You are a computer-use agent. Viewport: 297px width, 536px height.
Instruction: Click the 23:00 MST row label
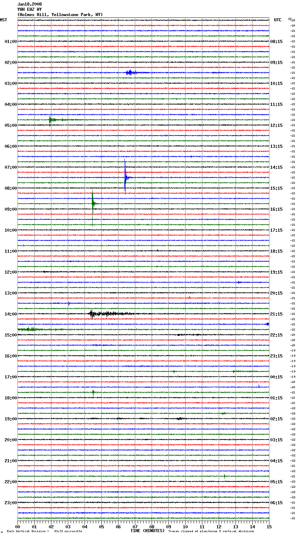[x=11, y=503]
